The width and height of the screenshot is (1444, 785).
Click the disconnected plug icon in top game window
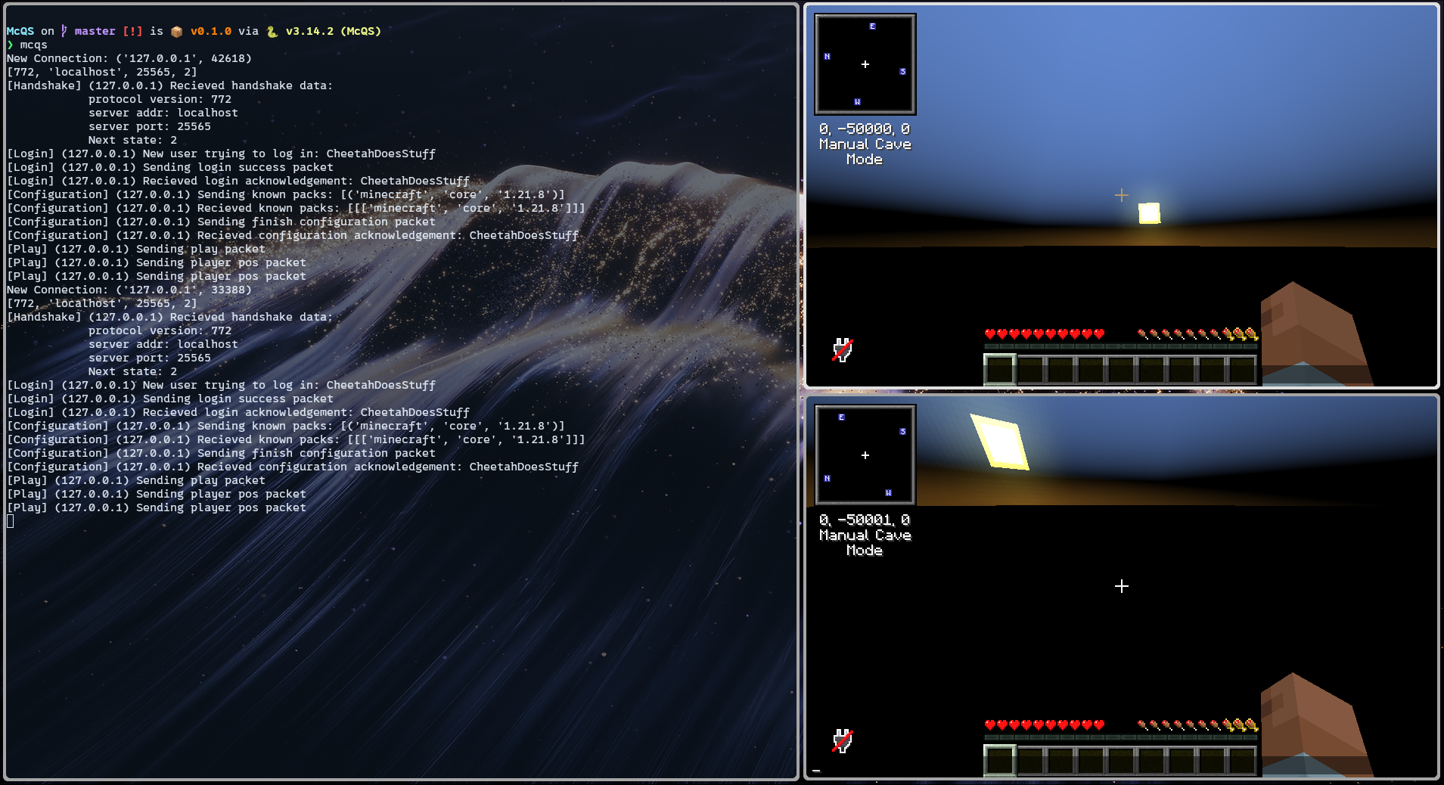(x=842, y=350)
